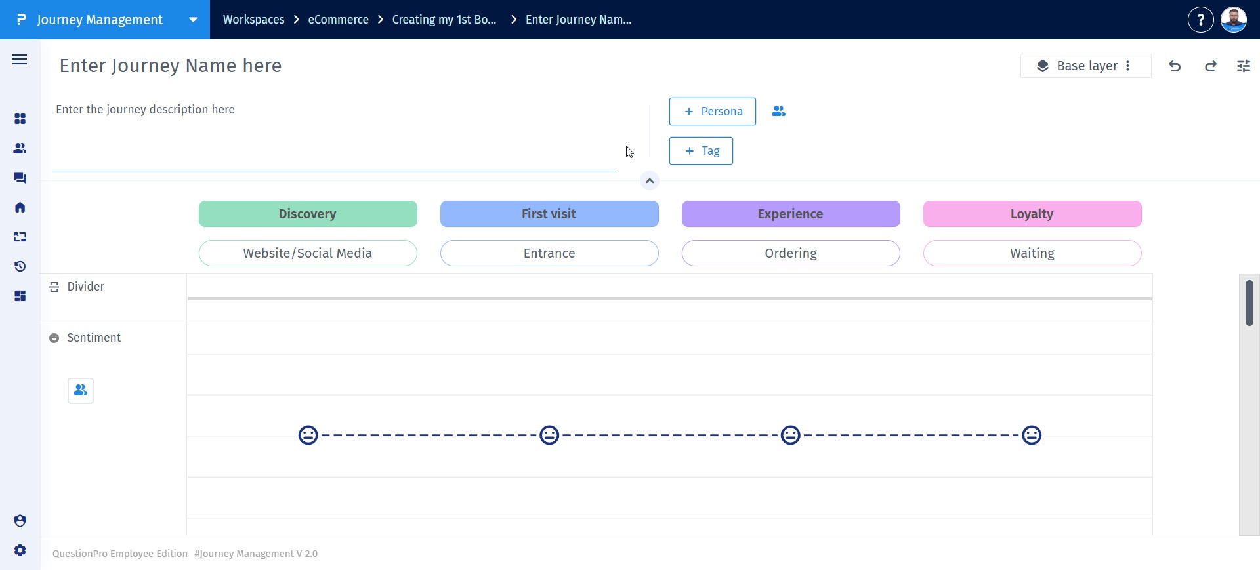Select the Entrance sub-stage

tap(549, 253)
